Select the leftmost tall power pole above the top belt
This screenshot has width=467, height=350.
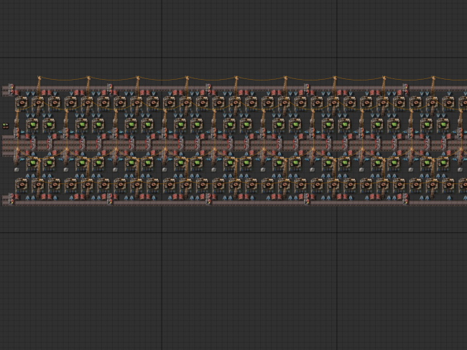(x=39, y=86)
